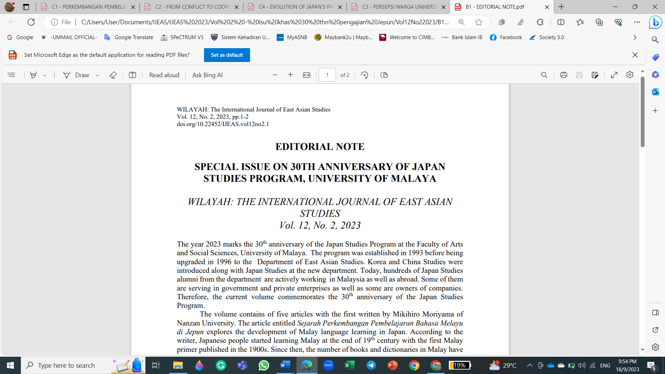Zoom in on the PDF

click(290, 75)
